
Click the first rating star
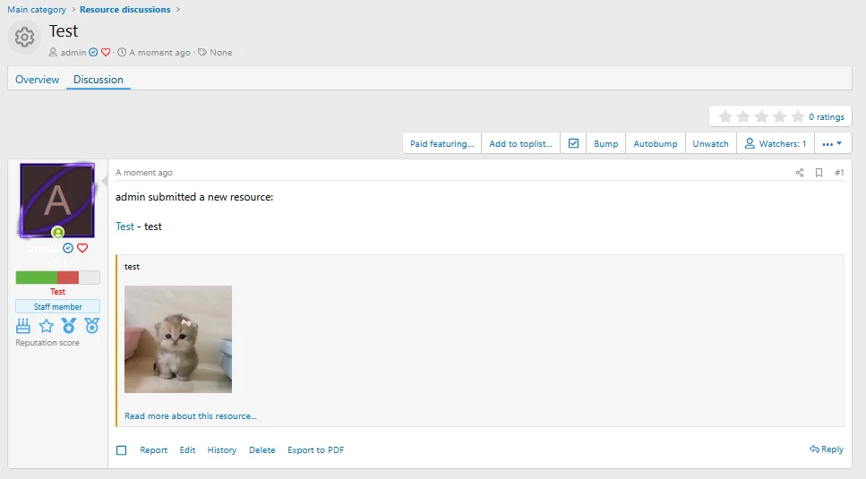(725, 116)
